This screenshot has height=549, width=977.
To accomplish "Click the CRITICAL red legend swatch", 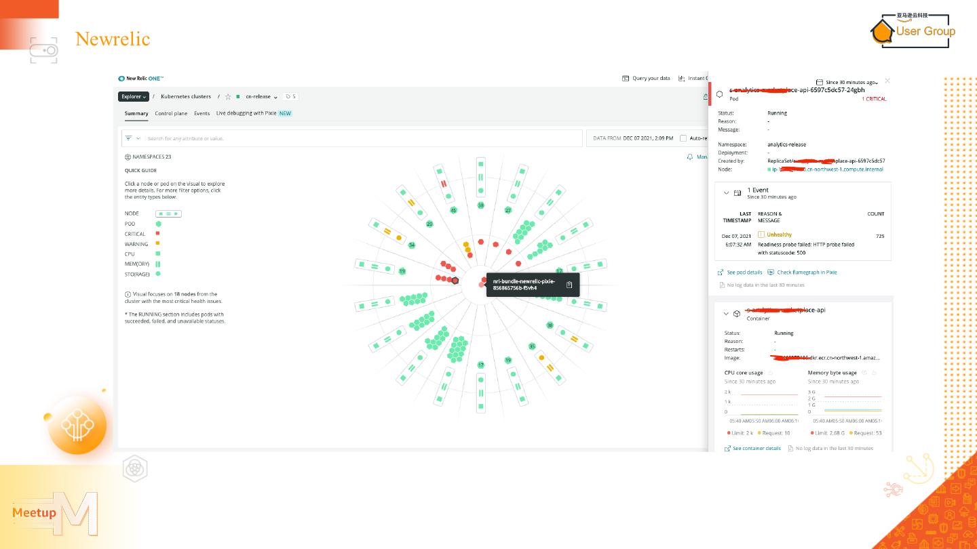I will 158,234.
